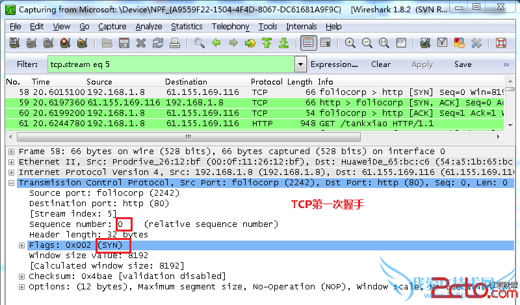Stop the running capture icon
Viewport: 520px width, 305px height.
[x=66, y=43]
